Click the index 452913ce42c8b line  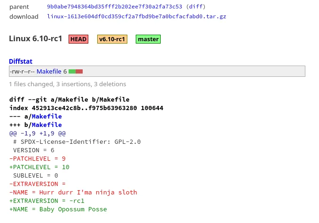[x=86, y=108]
